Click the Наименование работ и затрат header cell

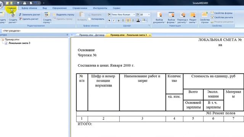[142, 92]
